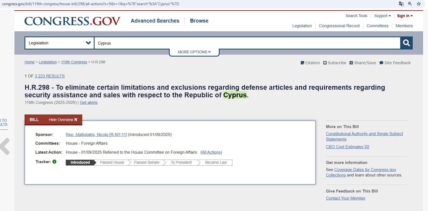Image resolution: width=428 pixels, height=211 pixels.
Task: Expand MORE OPTIONS under search bar
Action: point(194,52)
